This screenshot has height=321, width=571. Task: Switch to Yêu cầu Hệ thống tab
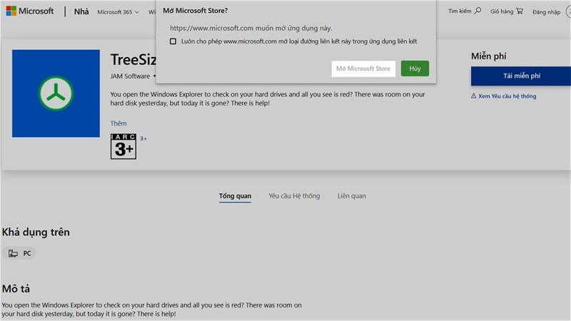pos(294,195)
